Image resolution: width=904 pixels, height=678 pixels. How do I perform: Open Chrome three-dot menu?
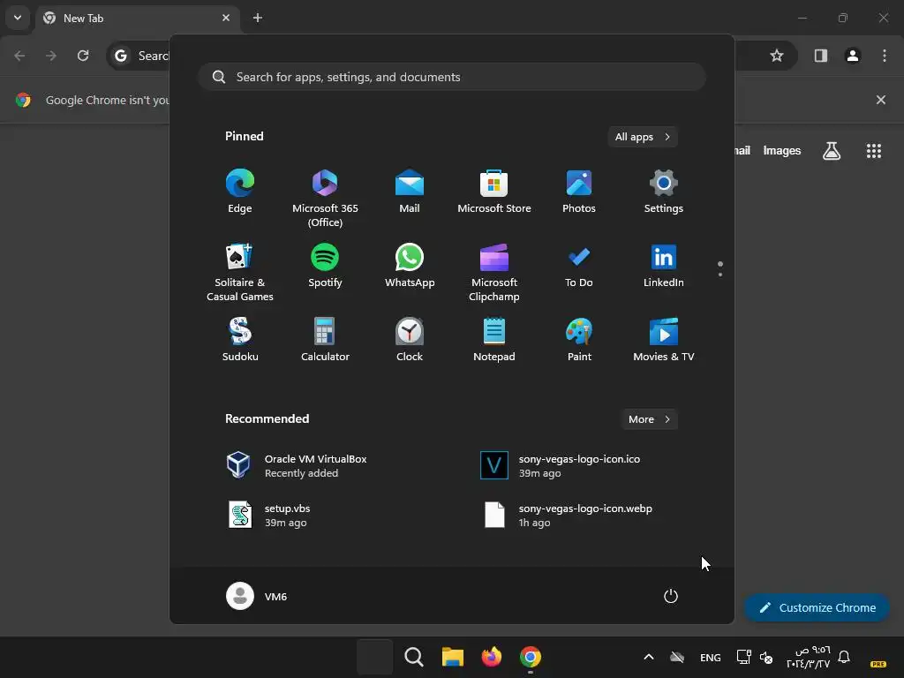coord(885,56)
